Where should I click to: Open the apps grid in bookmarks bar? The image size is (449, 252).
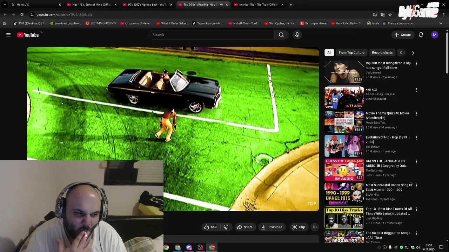[x=5, y=23]
